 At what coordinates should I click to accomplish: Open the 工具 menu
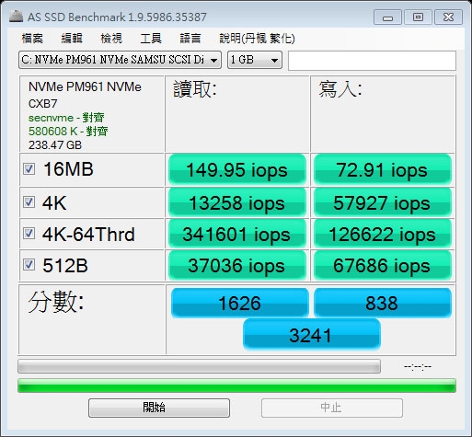(151, 39)
